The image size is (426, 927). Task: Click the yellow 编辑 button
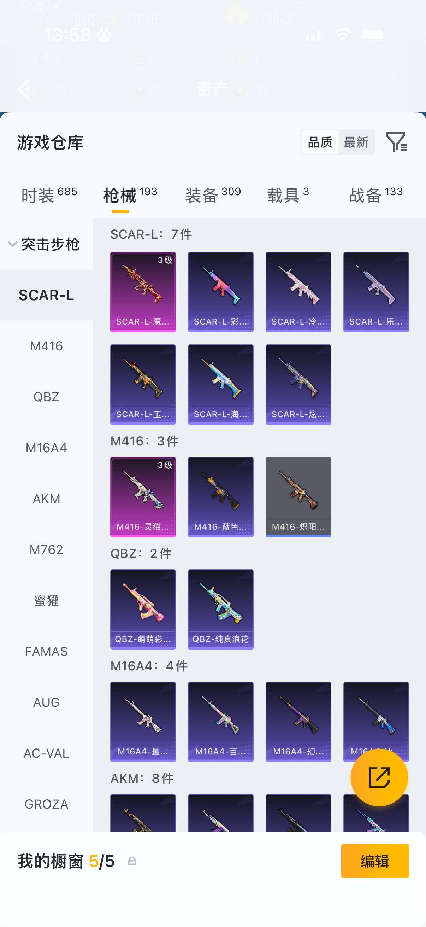click(374, 861)
